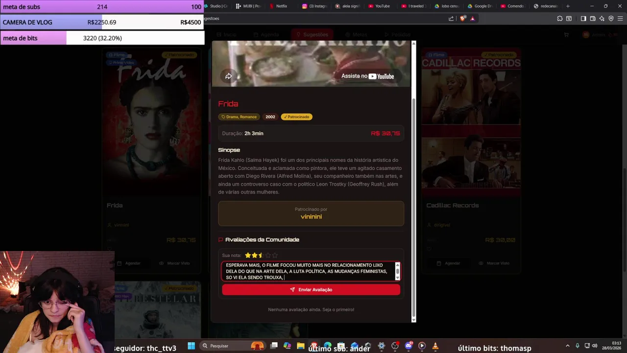This screenshot has width=627, height=353.
Task: Set rating to three stars
Action: coord(261,255)
